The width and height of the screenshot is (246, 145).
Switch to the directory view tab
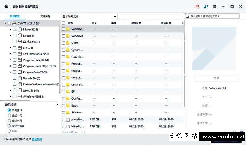(x=15, y=16)
